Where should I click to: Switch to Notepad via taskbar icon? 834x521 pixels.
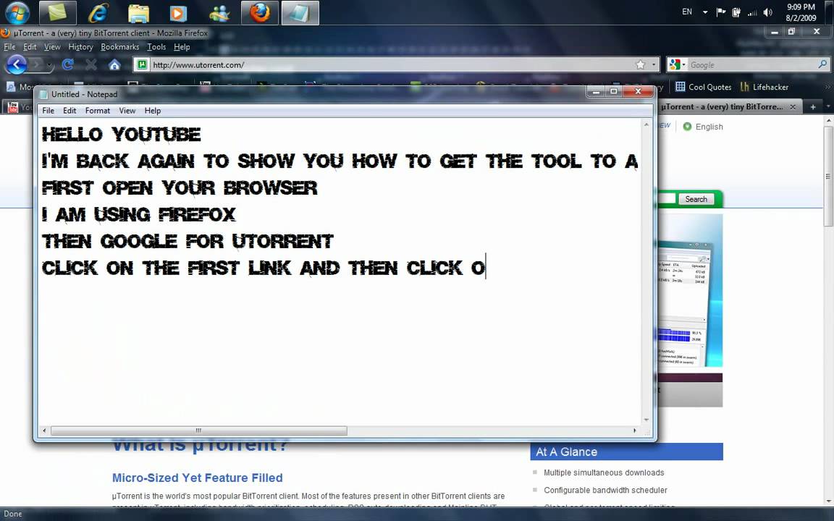300,13
